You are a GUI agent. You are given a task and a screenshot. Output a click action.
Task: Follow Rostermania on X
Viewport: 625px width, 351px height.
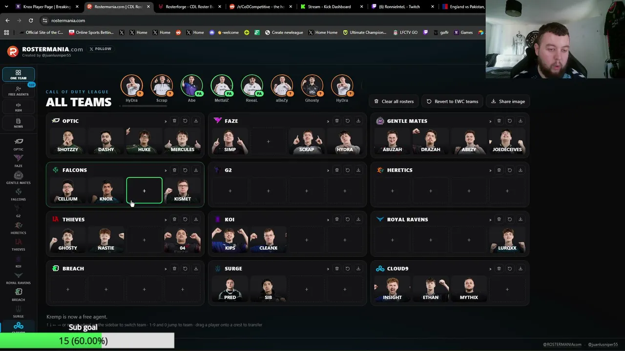(101, 49)
